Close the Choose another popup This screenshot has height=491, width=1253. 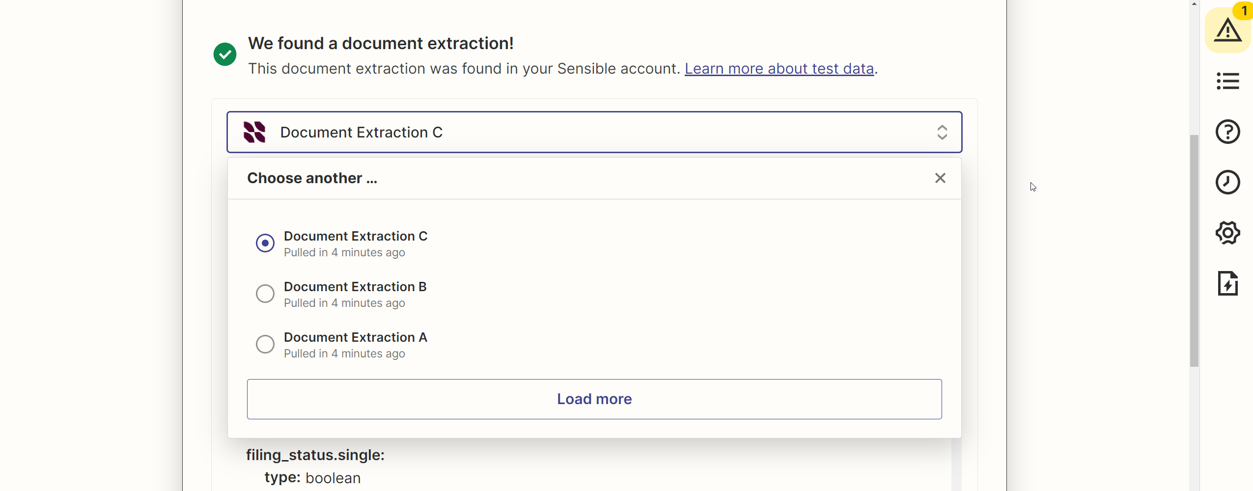[x=940, y=178]
